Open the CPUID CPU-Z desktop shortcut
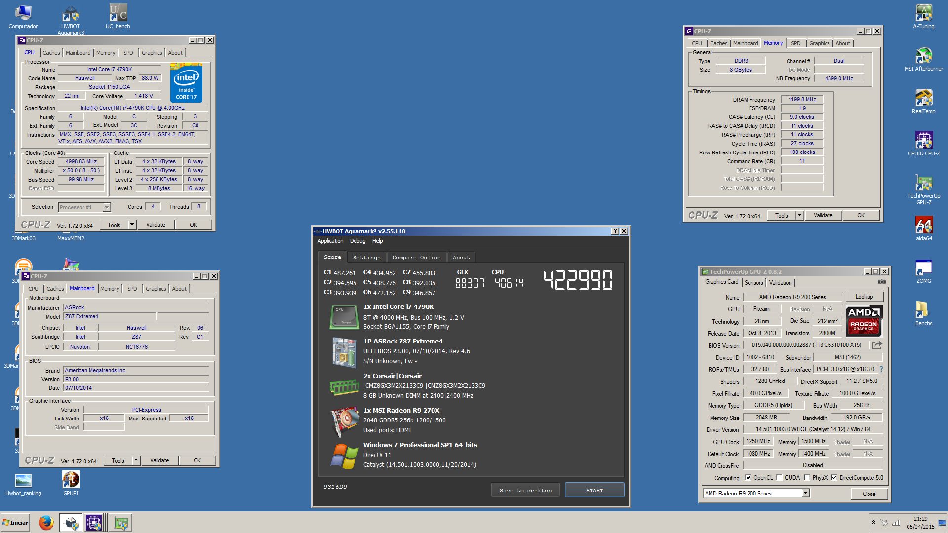This screenshot has height=533, width=948. coord(923,144)
